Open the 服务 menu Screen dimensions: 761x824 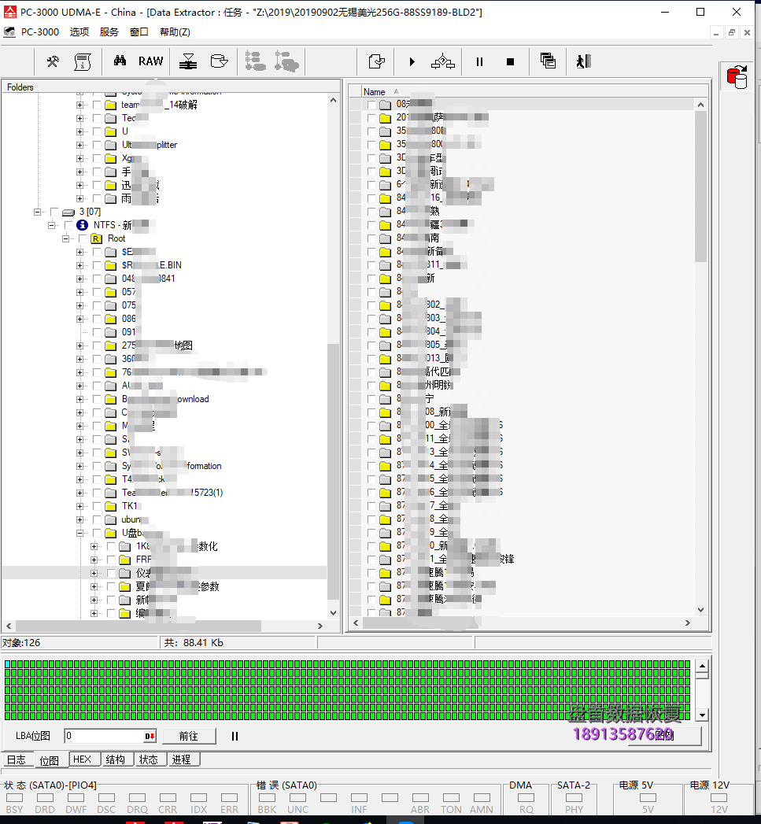pos(109,32)
